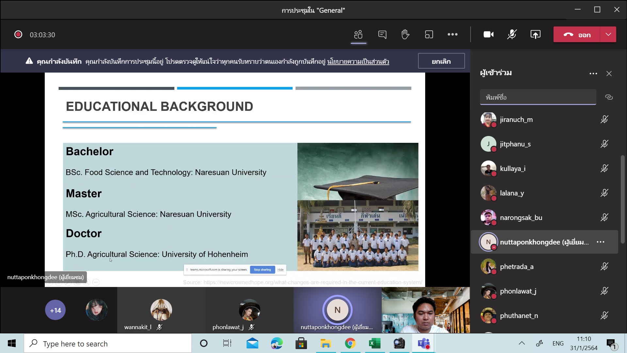627x353 pixels.
Task: Toggle the camera on or off
Action: pyautogui.click(x=488, y=34)
